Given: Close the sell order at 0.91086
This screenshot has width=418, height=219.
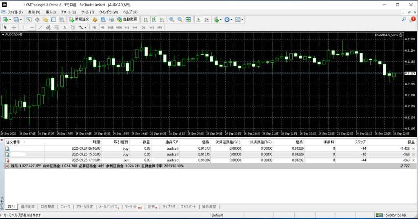Looking at the screenshot, I should click(x=414, y=160).
